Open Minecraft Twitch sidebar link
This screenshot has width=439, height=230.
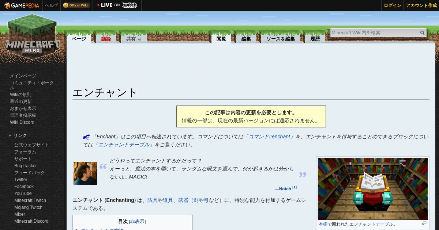tap(30, 200)
